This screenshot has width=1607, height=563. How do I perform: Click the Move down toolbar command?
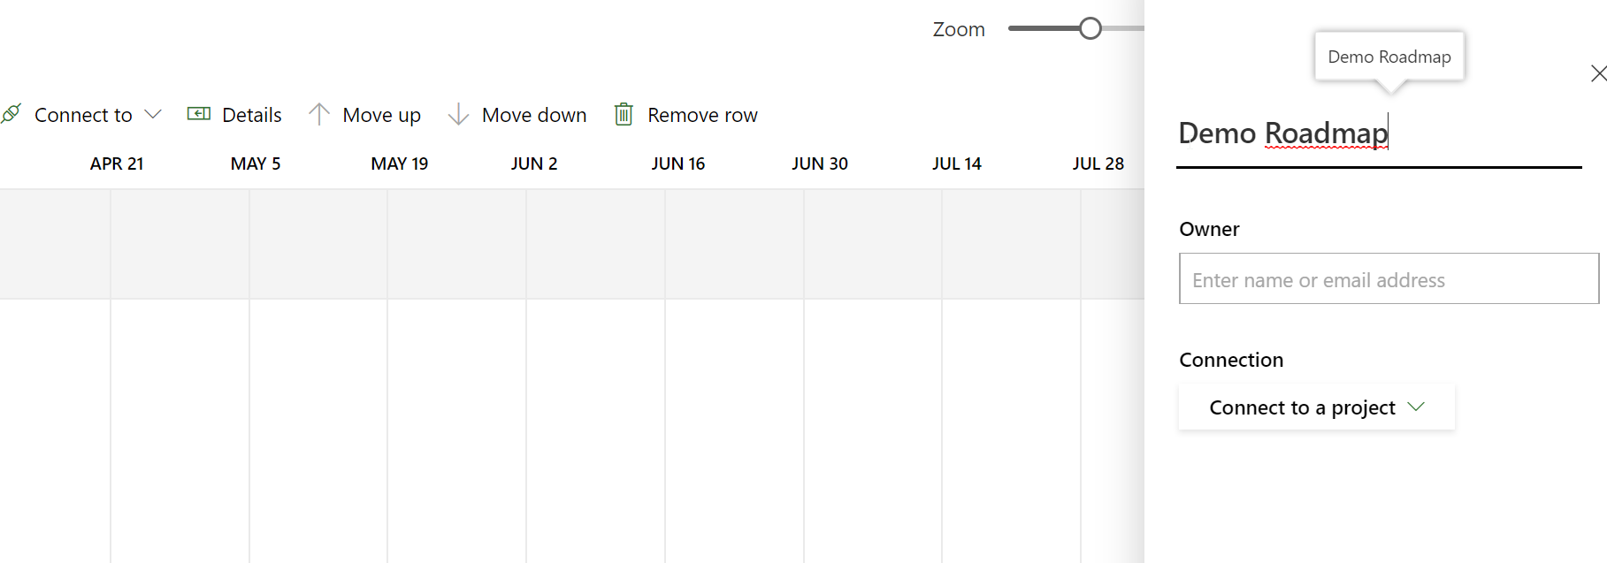[x=534, y=114]
